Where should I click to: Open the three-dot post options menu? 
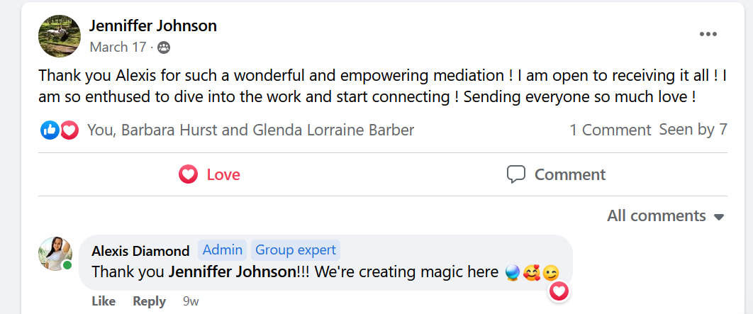pos(708,35)
